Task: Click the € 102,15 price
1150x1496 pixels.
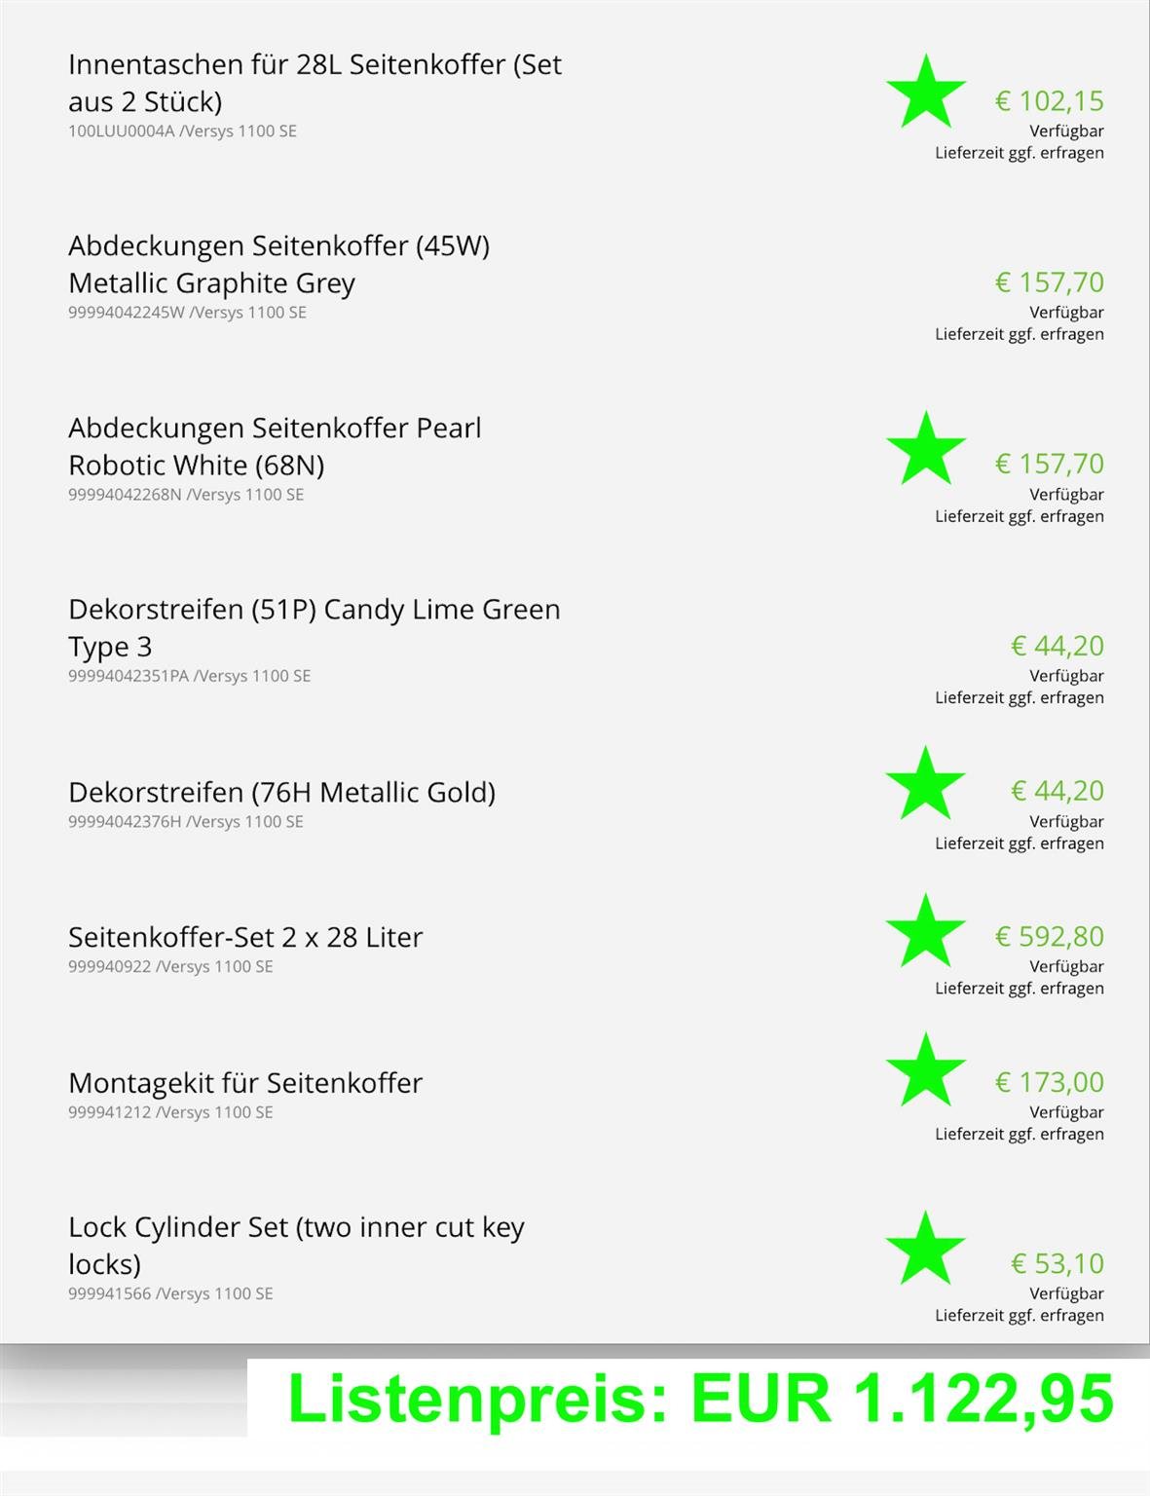Action: (x=1049, y=101)
